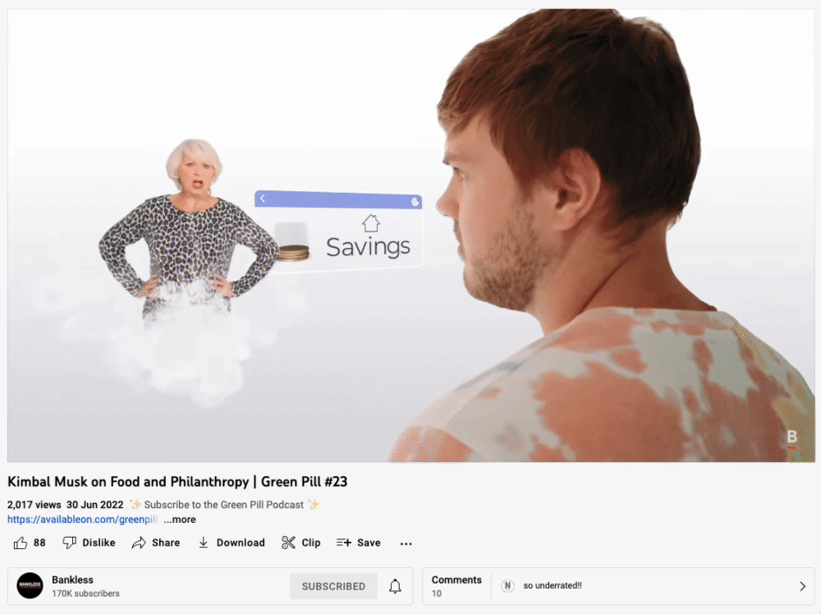Open the Comments 10 teaser
Image resolution: width=821 pixels, height=614 pixels.
coord(456,586)
